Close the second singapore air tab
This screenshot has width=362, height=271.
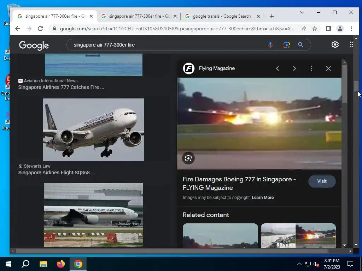[175, 16]
